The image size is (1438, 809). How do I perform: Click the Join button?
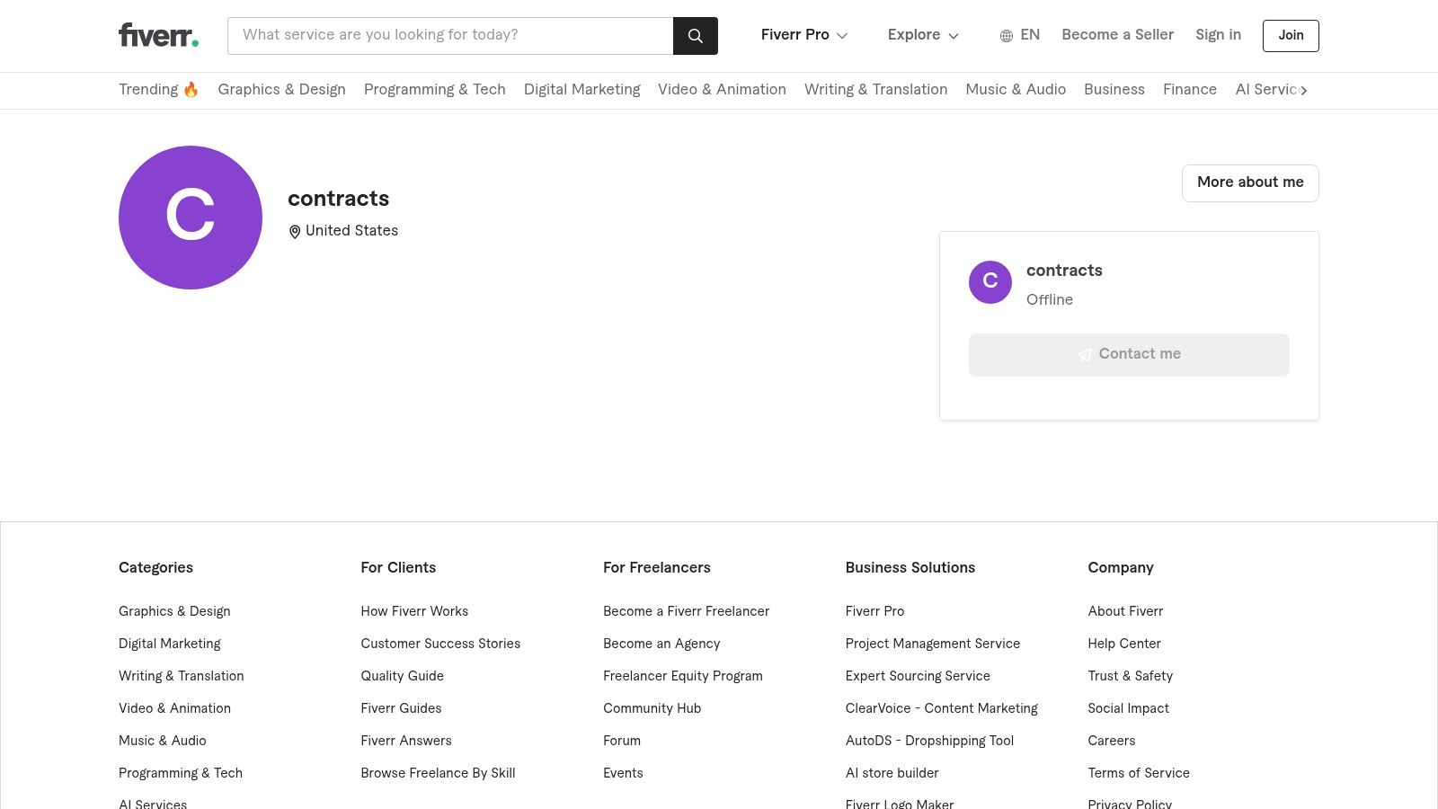click(1291, 36)
